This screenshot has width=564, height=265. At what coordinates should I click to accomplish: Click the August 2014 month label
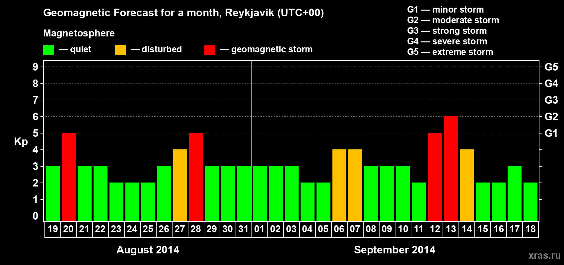[x=148, y=250]
